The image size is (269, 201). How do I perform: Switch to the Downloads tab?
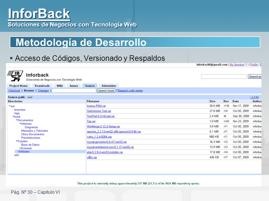(42, 86)
